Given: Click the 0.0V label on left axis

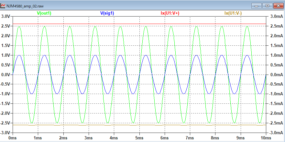Looking at the screenshot, I should pos(6,75).
